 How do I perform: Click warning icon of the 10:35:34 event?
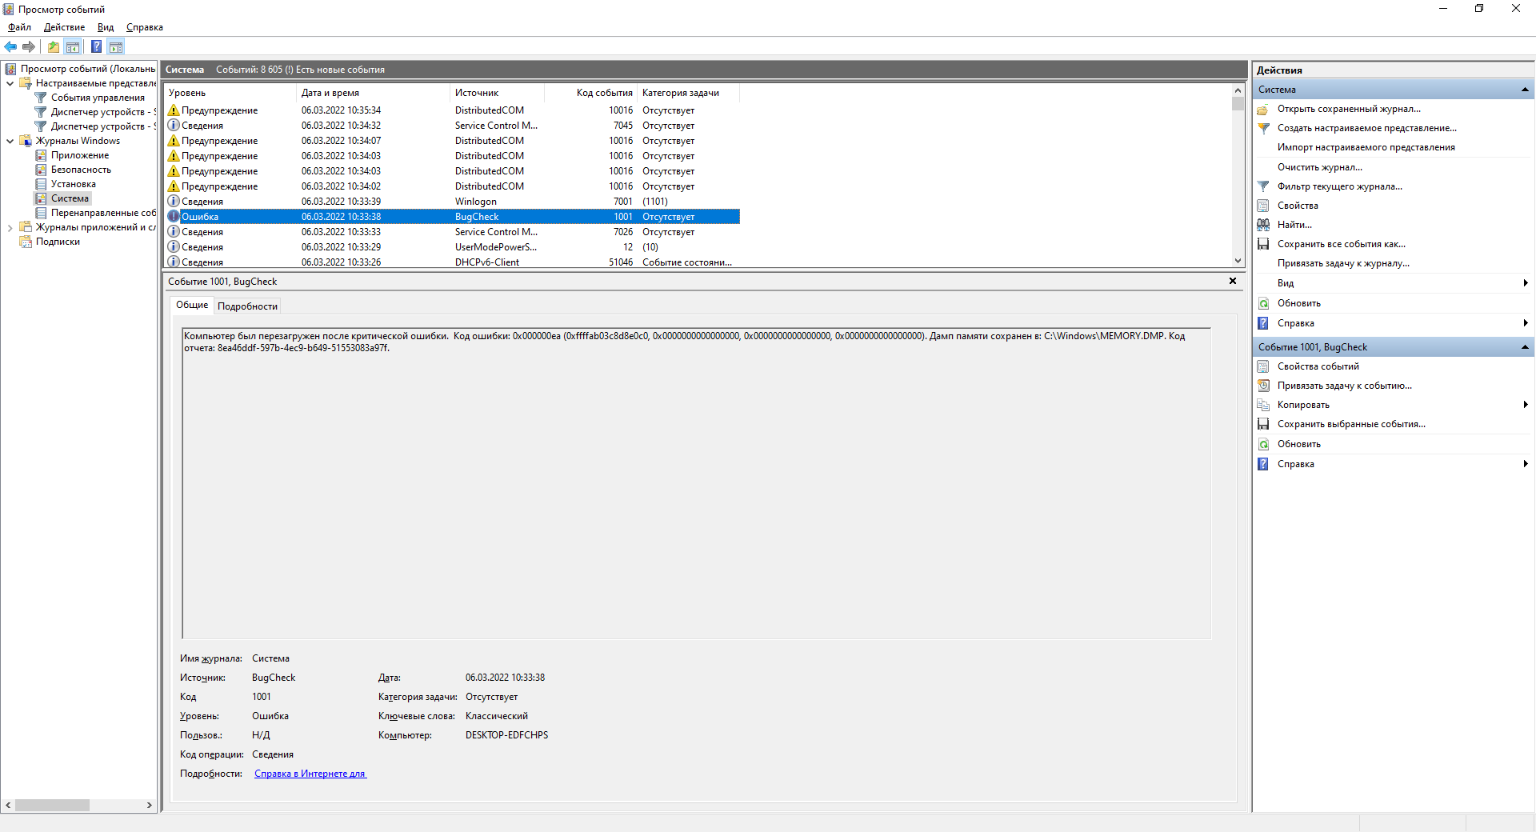pos(173,110)
